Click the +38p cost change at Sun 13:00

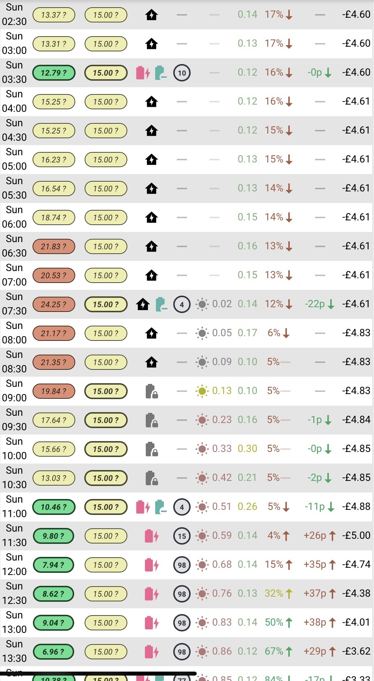coord(315,622)
